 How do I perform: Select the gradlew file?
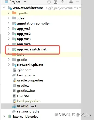coord(23,86)
